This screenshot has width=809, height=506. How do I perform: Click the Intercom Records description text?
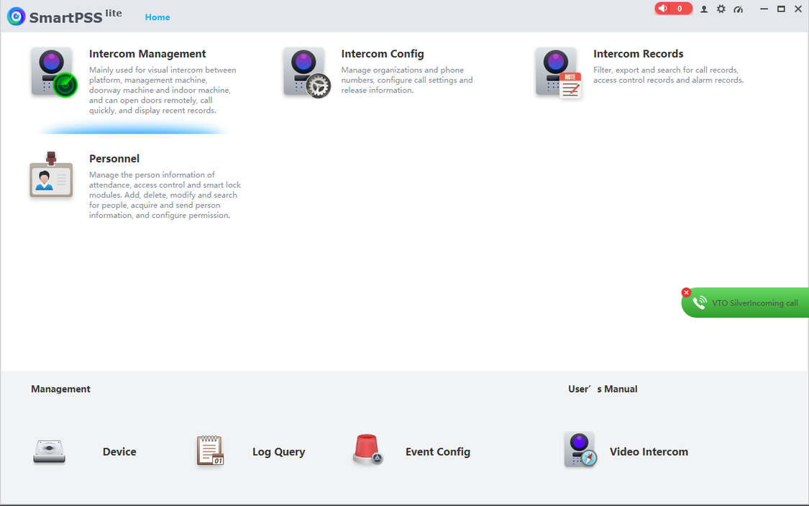click(x=668, y=75)
